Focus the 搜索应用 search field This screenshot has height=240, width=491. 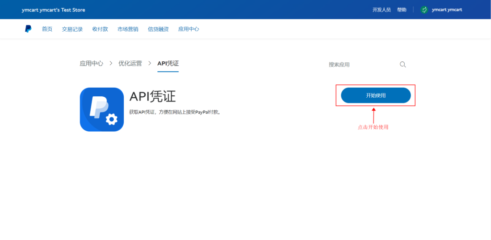point(360,65)
